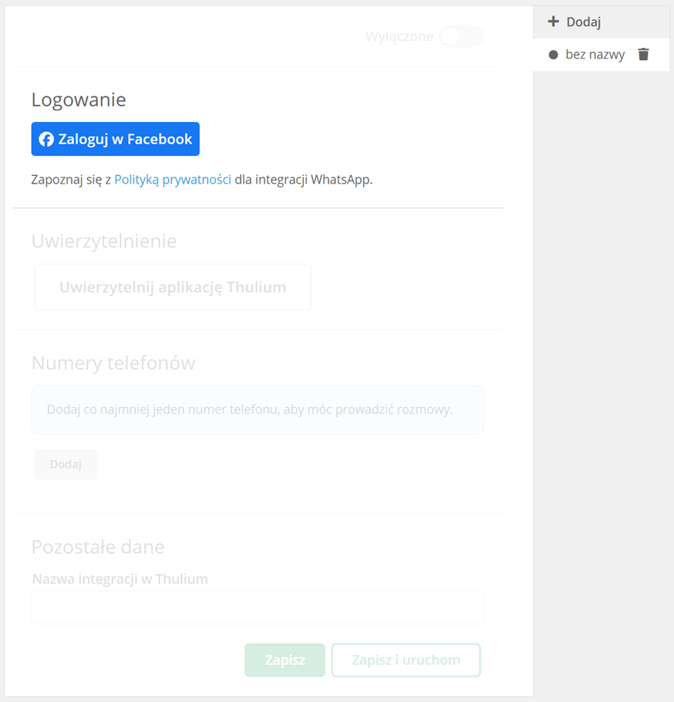Click Uwierzytelnij aplikację Thulium button
Image resolution: width=674 pixels, height=702 pixels.
pos(173,287)
